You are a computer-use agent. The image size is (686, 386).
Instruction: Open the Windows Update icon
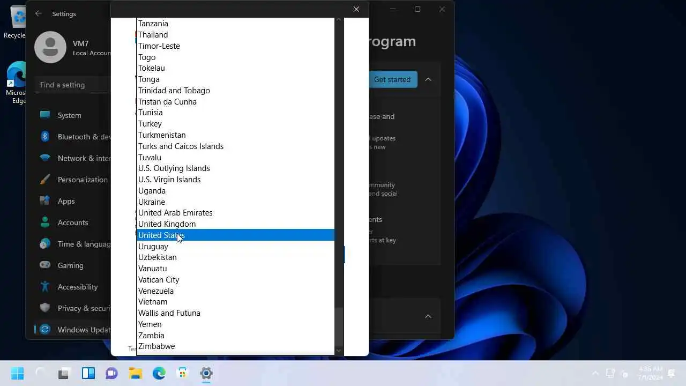(x=45, y=330)
